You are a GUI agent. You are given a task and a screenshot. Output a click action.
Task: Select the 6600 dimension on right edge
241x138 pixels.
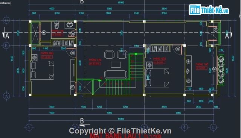coord(233,58)
